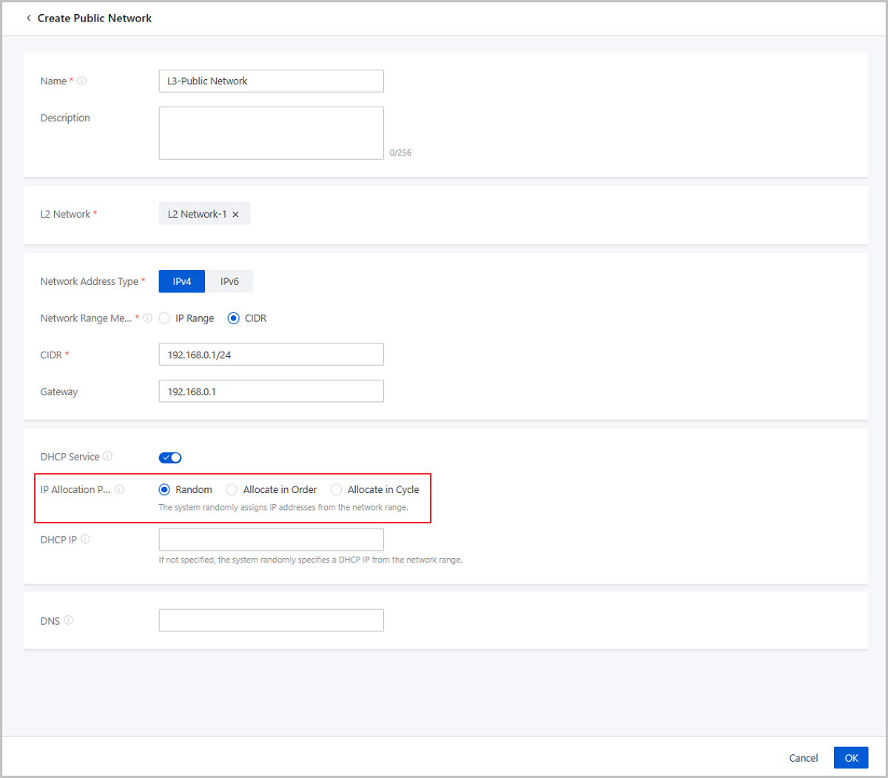Choose the Random allocation policy
The image size is (888, 778).
click(165, 490)
